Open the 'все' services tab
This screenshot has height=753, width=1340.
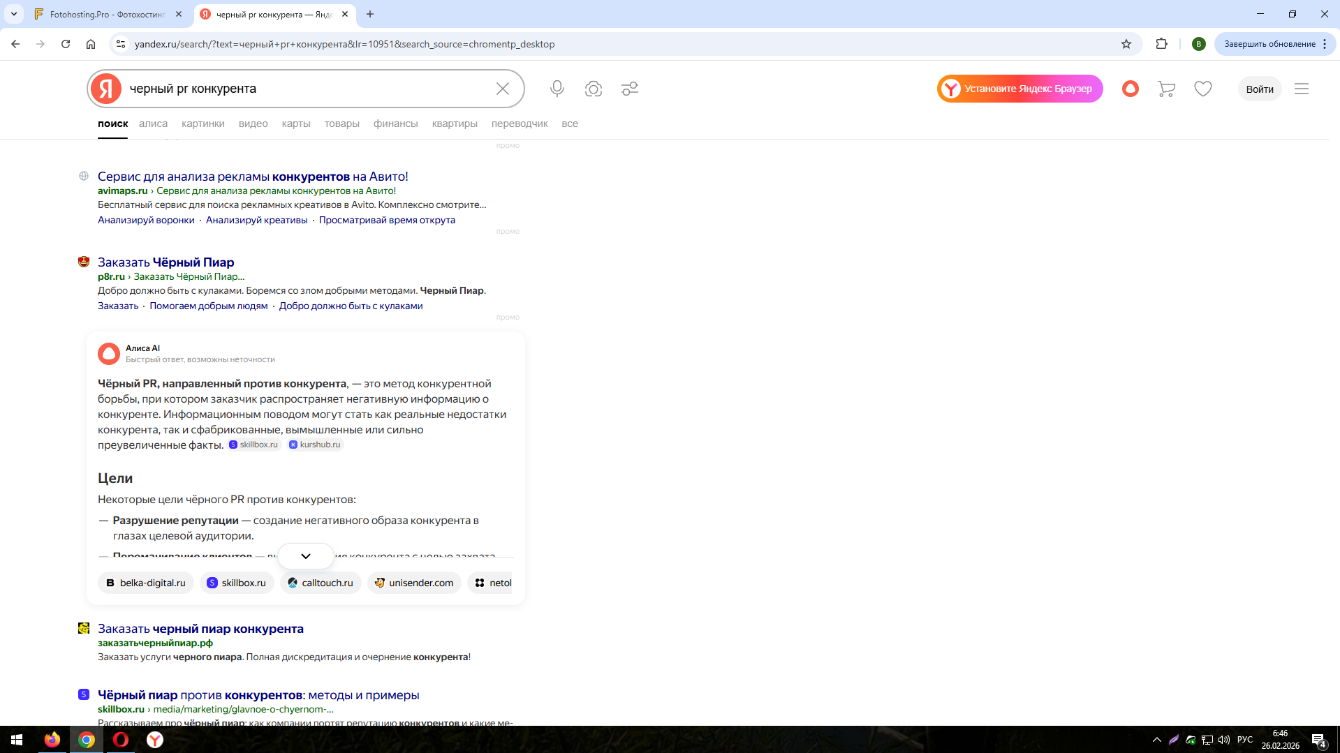pos(570,124)
